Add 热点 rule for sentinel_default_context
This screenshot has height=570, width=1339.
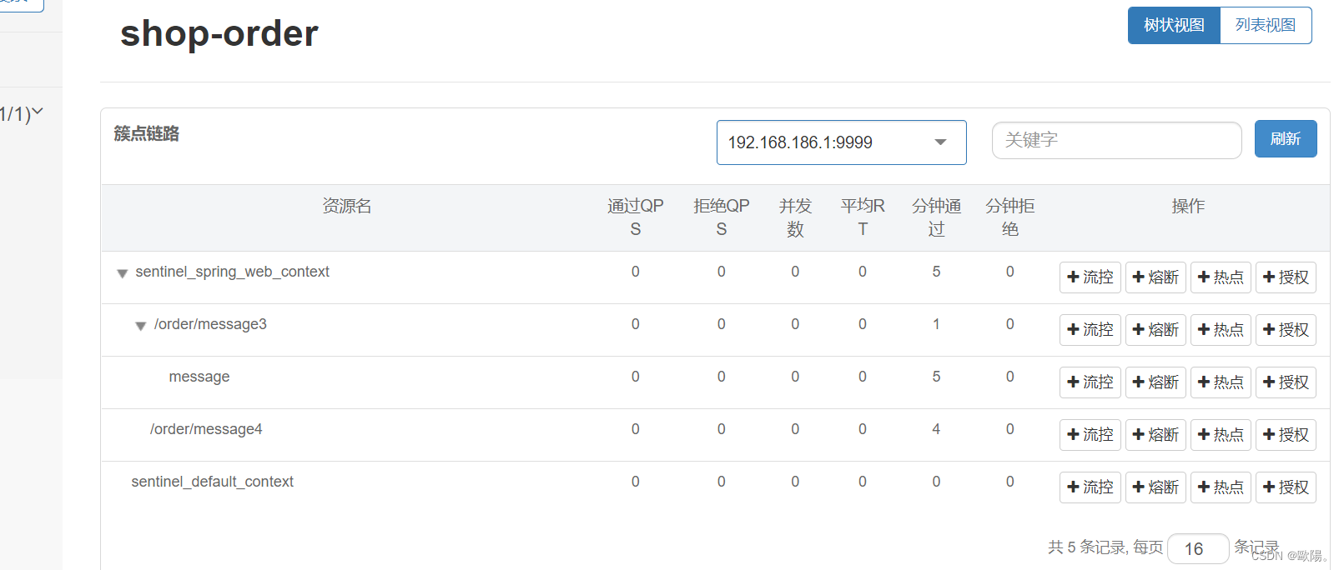click(1221, 487)
